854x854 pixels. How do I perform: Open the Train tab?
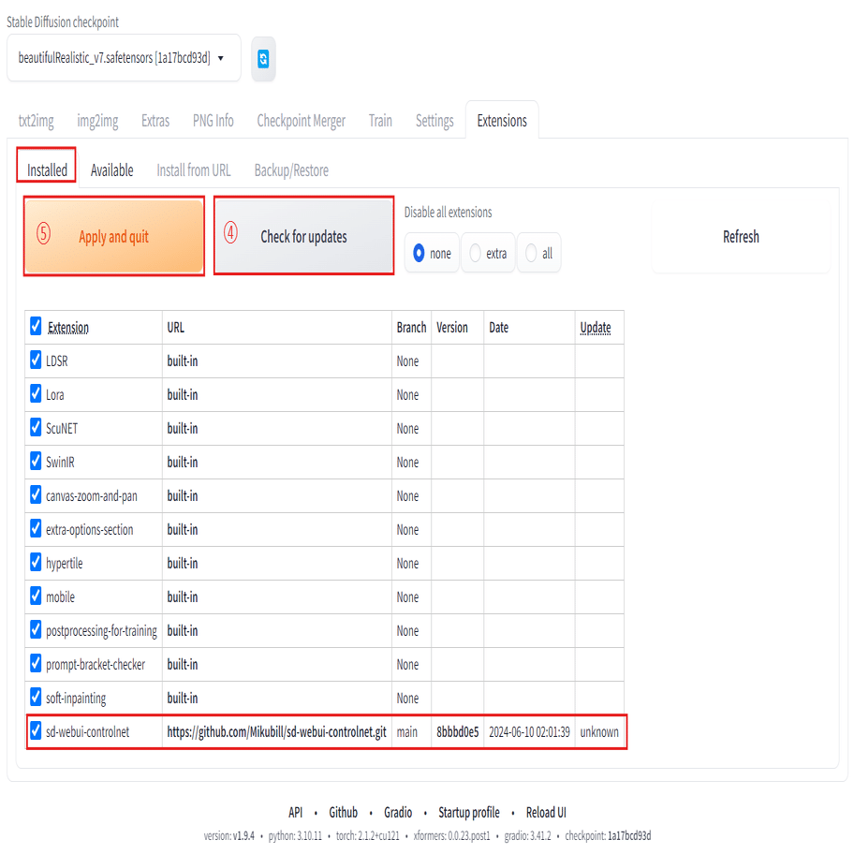380,121
